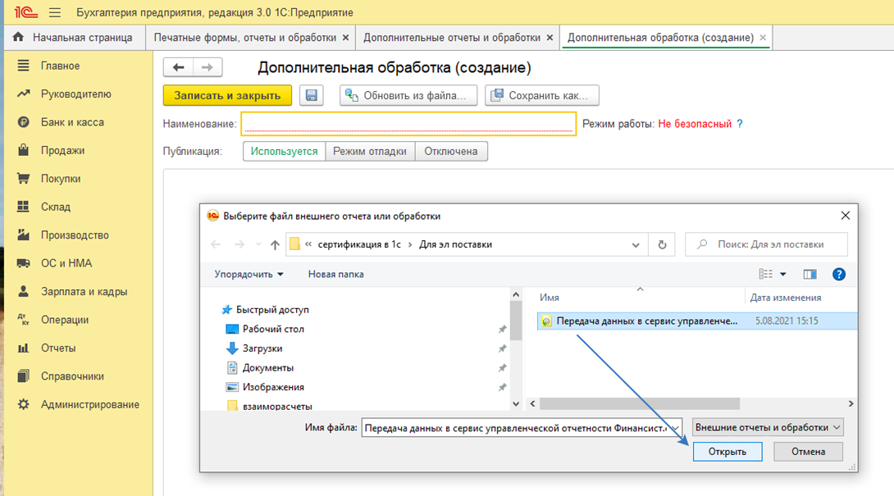Open the Продажи section
Screen dimensions: 894x496
(62, 151)
